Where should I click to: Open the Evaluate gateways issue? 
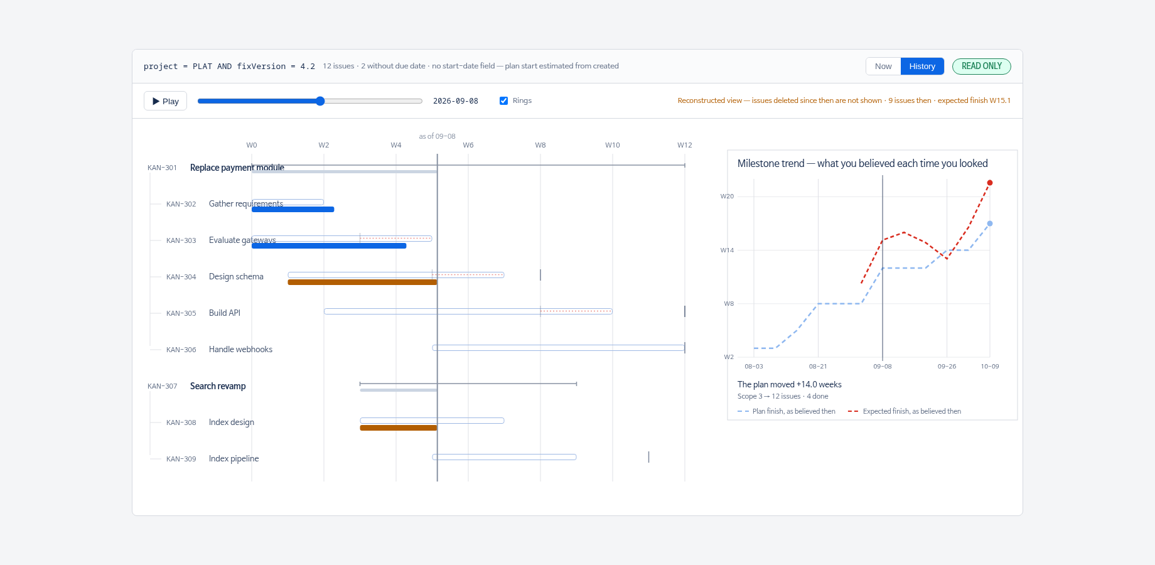[x=242, y=240]
